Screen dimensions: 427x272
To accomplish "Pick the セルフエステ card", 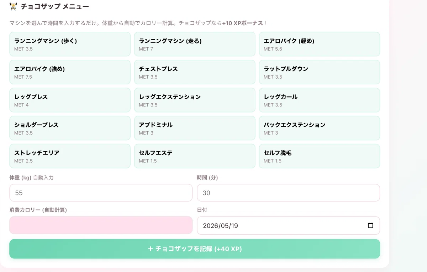I will pyautogui.click(x=195, y=156).
